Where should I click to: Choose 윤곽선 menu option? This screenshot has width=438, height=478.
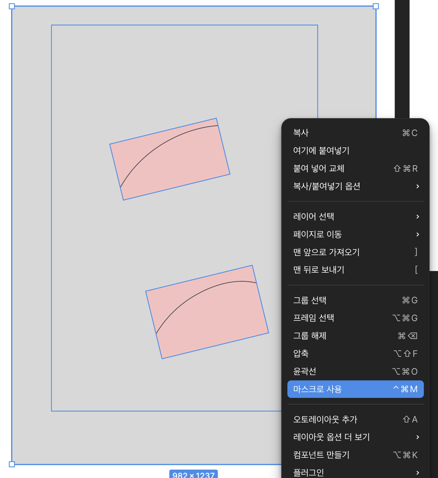355,371
